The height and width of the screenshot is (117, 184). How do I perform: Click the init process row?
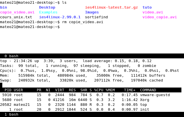(86, 110)
